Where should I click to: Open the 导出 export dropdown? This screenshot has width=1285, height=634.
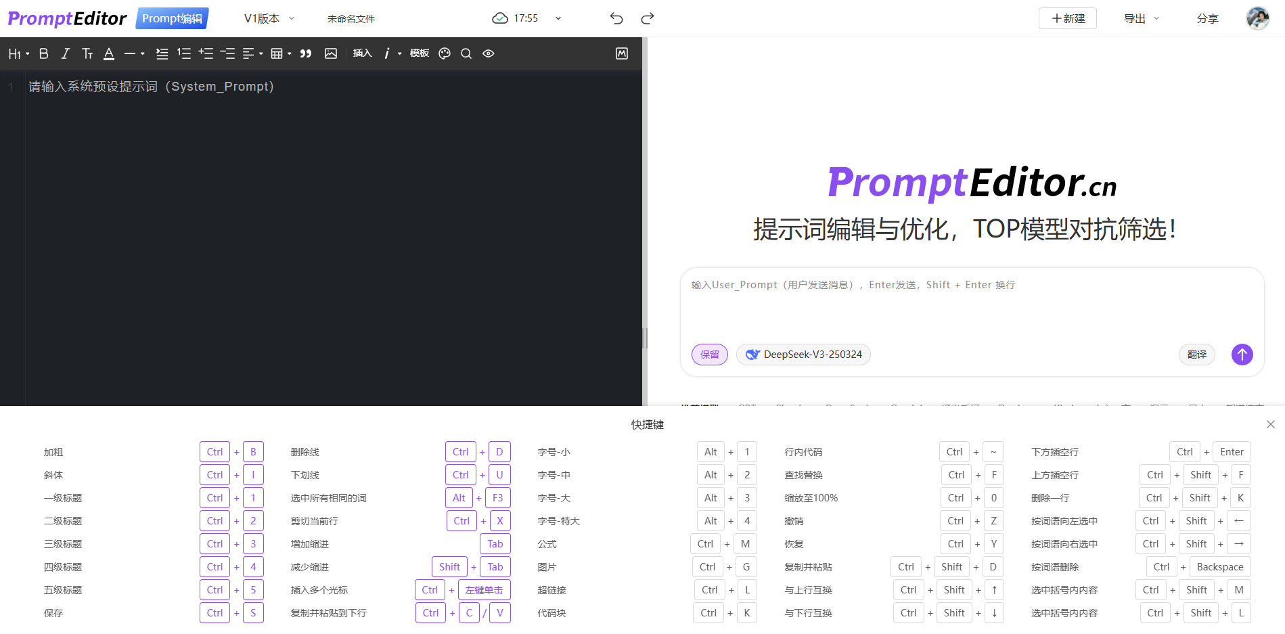tap(1141, 18)
